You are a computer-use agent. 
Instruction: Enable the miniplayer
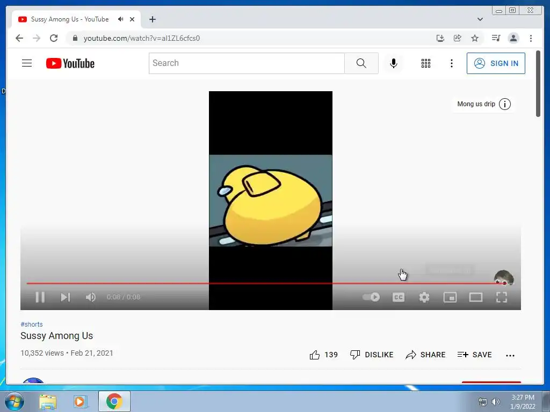450,297
